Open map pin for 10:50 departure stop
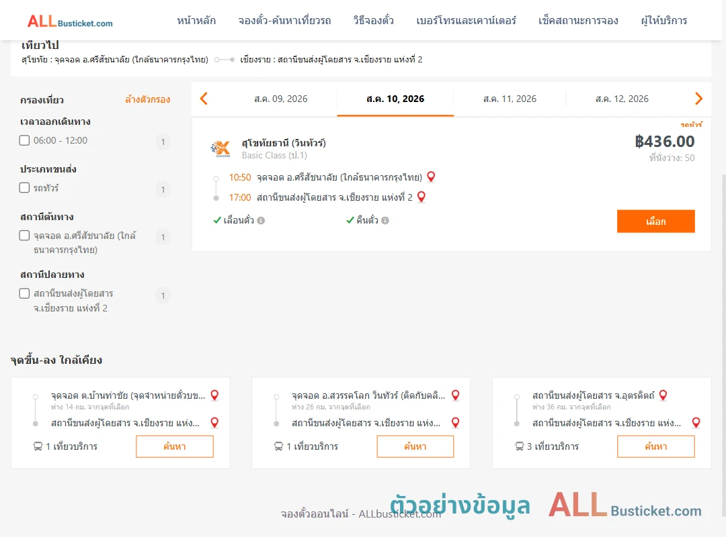The height and width of the screenshot is (537, 726). click(x=431, y=177)
